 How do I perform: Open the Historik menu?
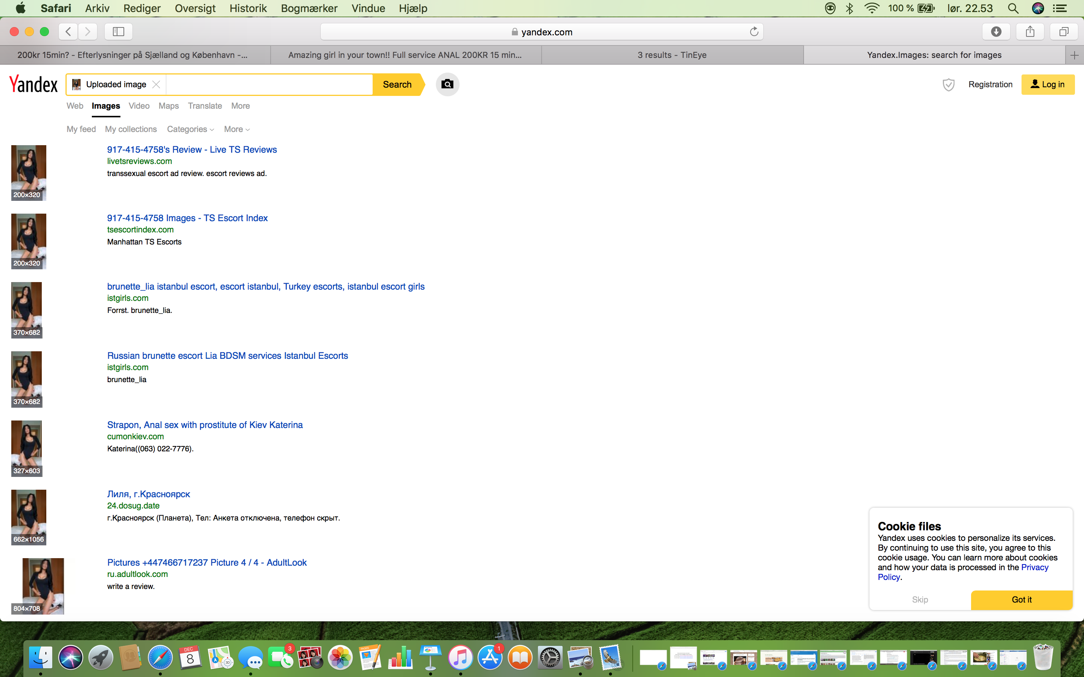tap(248, 8)
